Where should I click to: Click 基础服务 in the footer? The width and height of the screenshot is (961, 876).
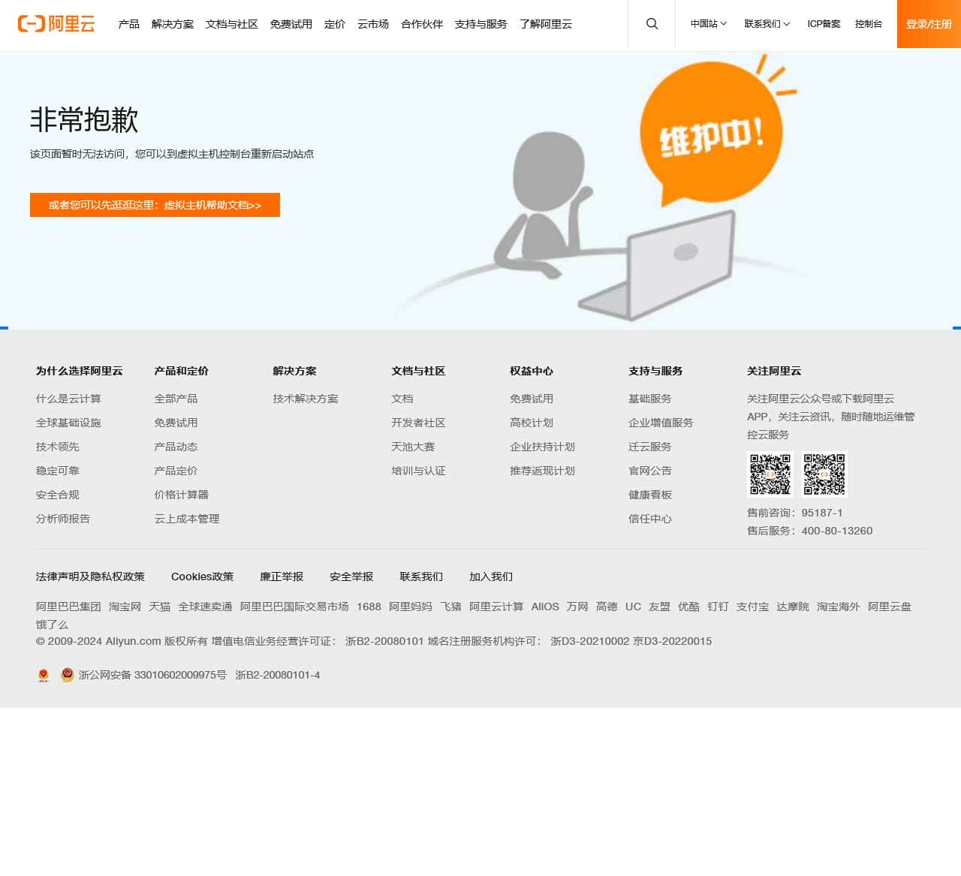[x=650, y=399]
